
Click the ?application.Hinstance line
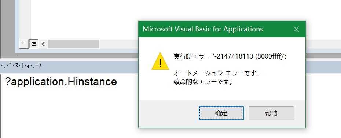61,82
